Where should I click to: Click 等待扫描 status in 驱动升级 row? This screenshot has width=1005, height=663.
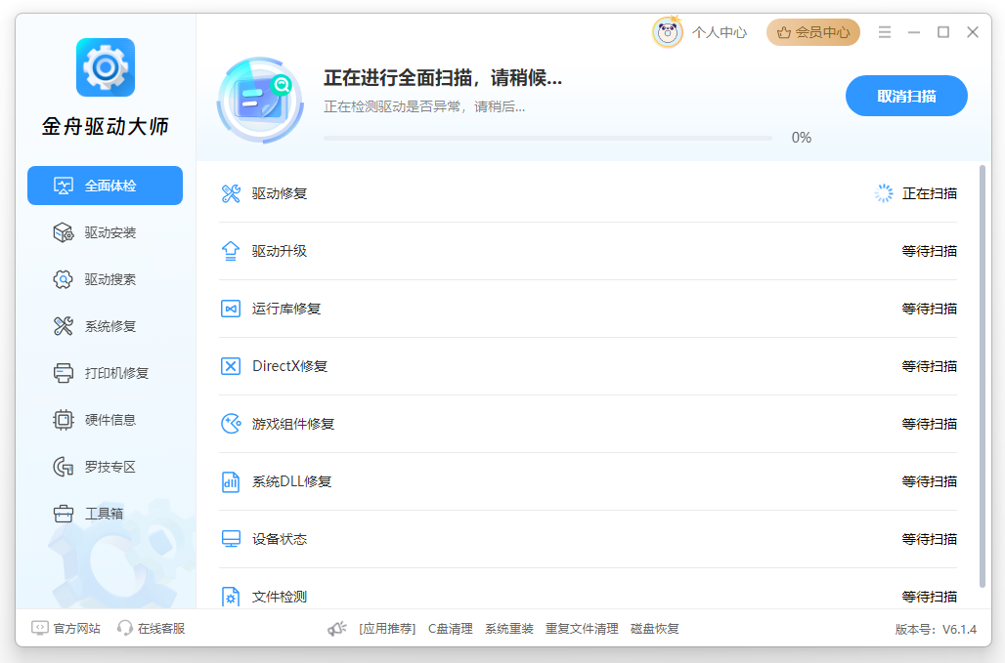coord(930,251)
